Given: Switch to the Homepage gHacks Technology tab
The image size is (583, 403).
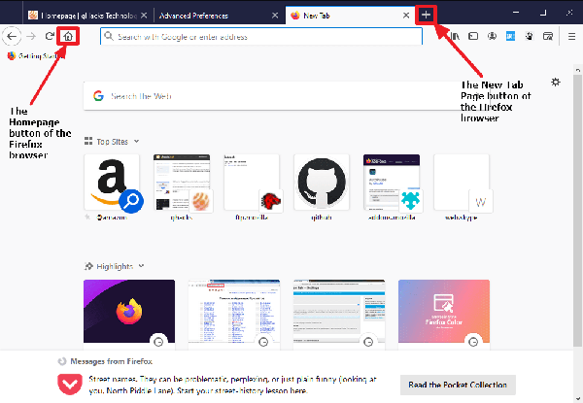Looking at the screenshot, I should tap(87, 16).
